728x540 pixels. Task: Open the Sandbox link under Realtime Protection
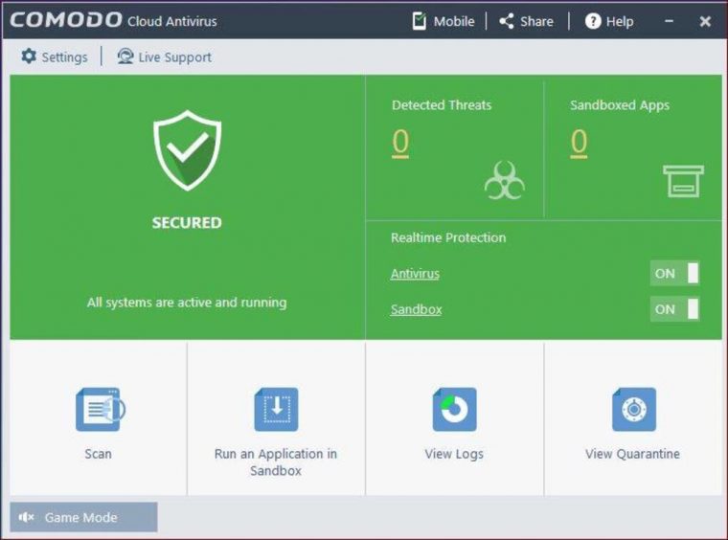416,309
